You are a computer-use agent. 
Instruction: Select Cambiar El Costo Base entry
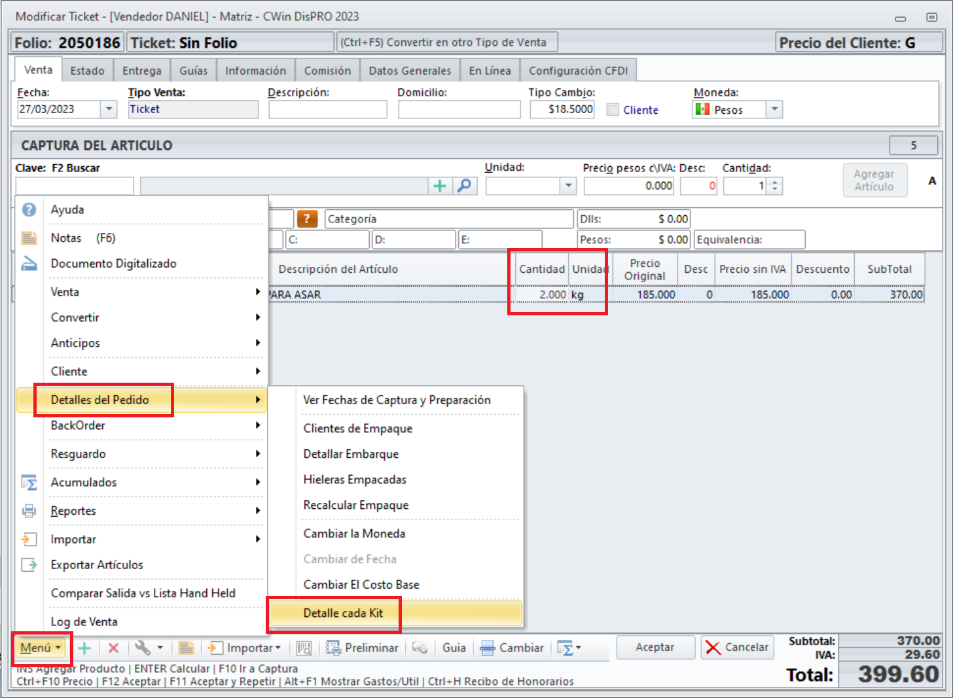pos(396,584)
